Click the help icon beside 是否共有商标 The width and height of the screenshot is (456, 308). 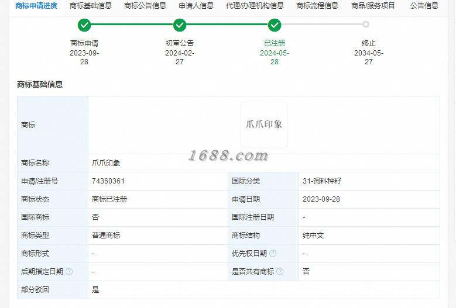[x=280, y=271]
